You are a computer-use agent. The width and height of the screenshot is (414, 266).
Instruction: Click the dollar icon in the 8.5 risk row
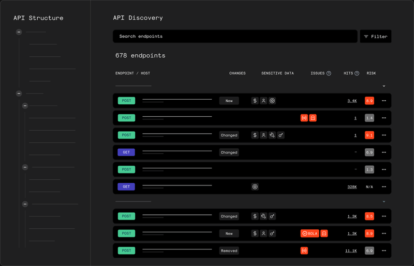coord(255,216)
